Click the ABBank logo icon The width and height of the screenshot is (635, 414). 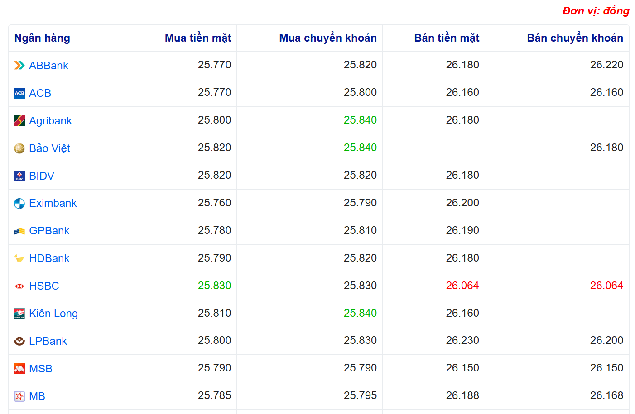(x=19, y=66)
